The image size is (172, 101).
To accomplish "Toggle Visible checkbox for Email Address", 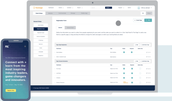I will click(124, 52).
